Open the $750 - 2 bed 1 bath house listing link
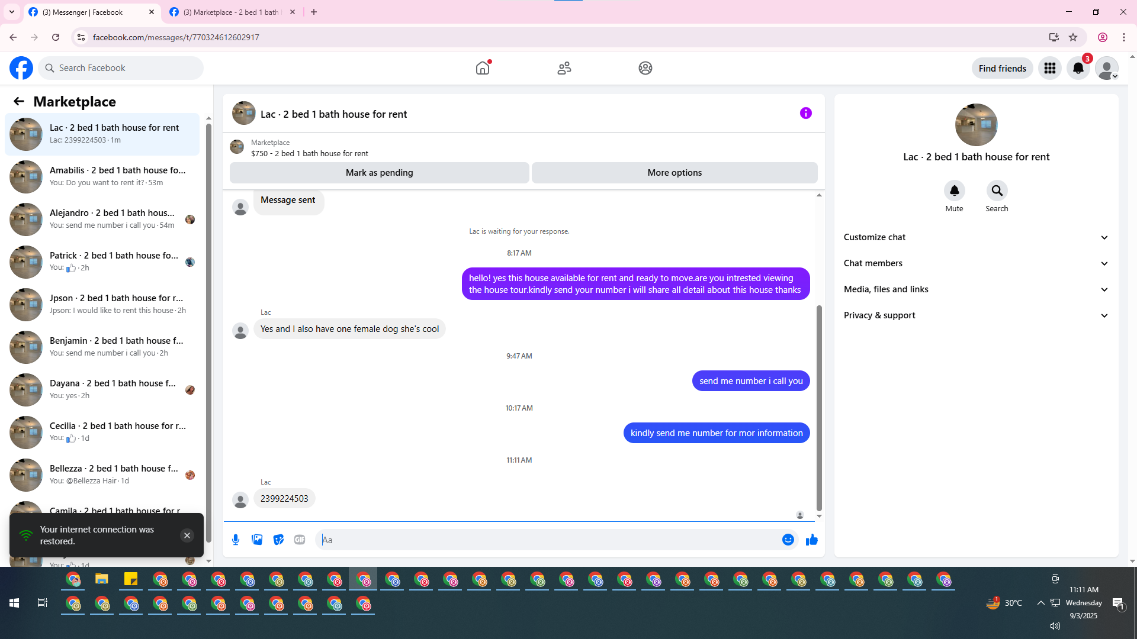The width and height of the screenshot is (1137, 639). click(309, 153)
